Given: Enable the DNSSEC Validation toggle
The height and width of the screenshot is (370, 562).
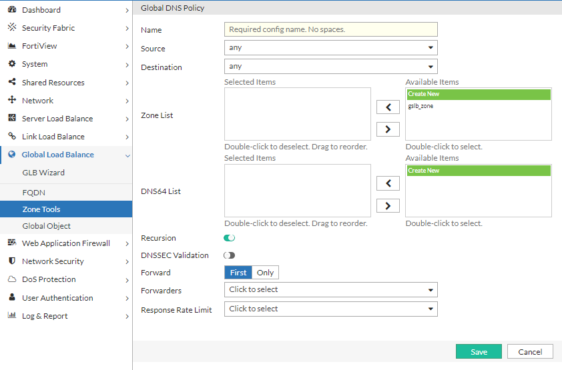Looking at the screenshot, I should pos(230,255).
